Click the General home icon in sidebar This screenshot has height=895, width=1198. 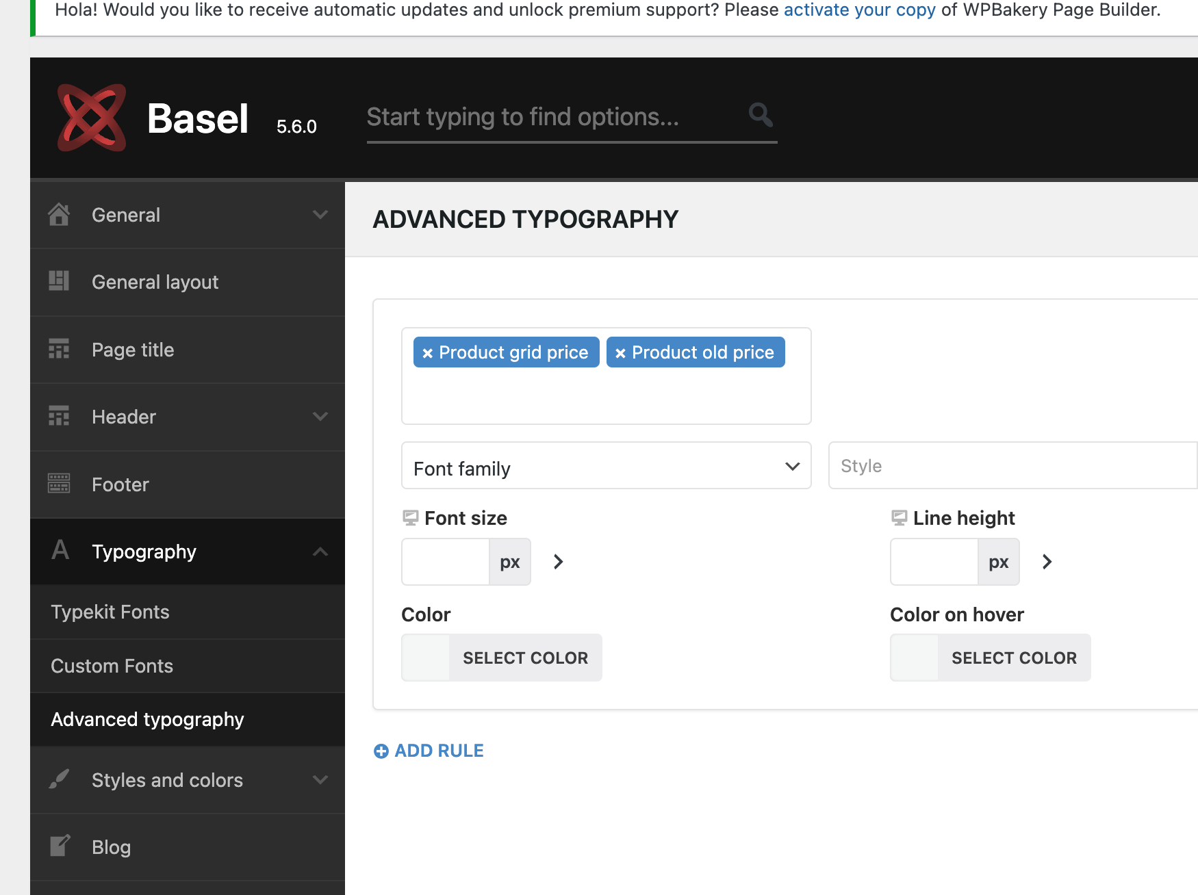pos(59,215)
